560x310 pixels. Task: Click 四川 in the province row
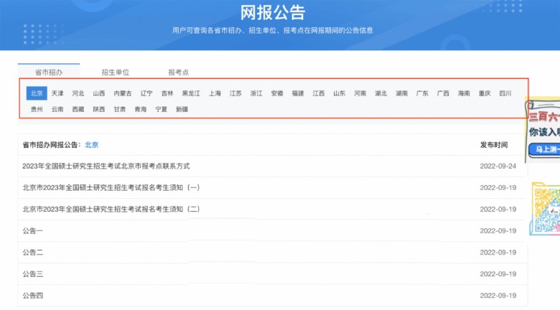point(505,93)
